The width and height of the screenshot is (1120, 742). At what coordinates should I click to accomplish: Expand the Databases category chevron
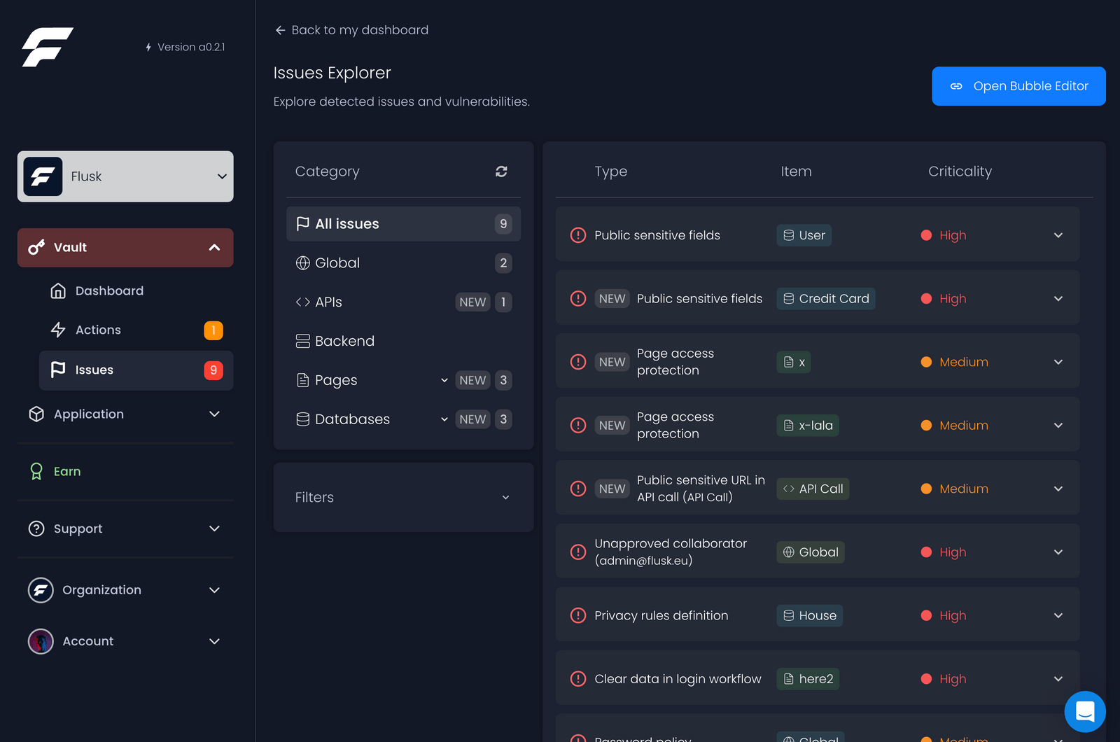coord(444,419)
